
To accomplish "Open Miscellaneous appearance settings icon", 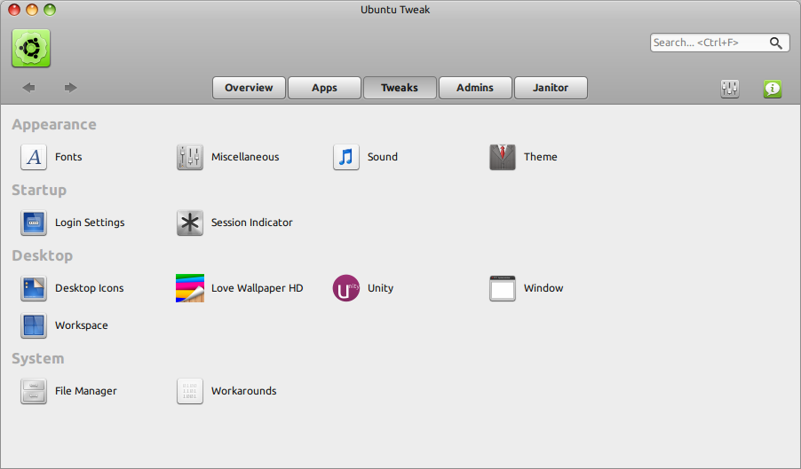I will (x=190, y=157).
